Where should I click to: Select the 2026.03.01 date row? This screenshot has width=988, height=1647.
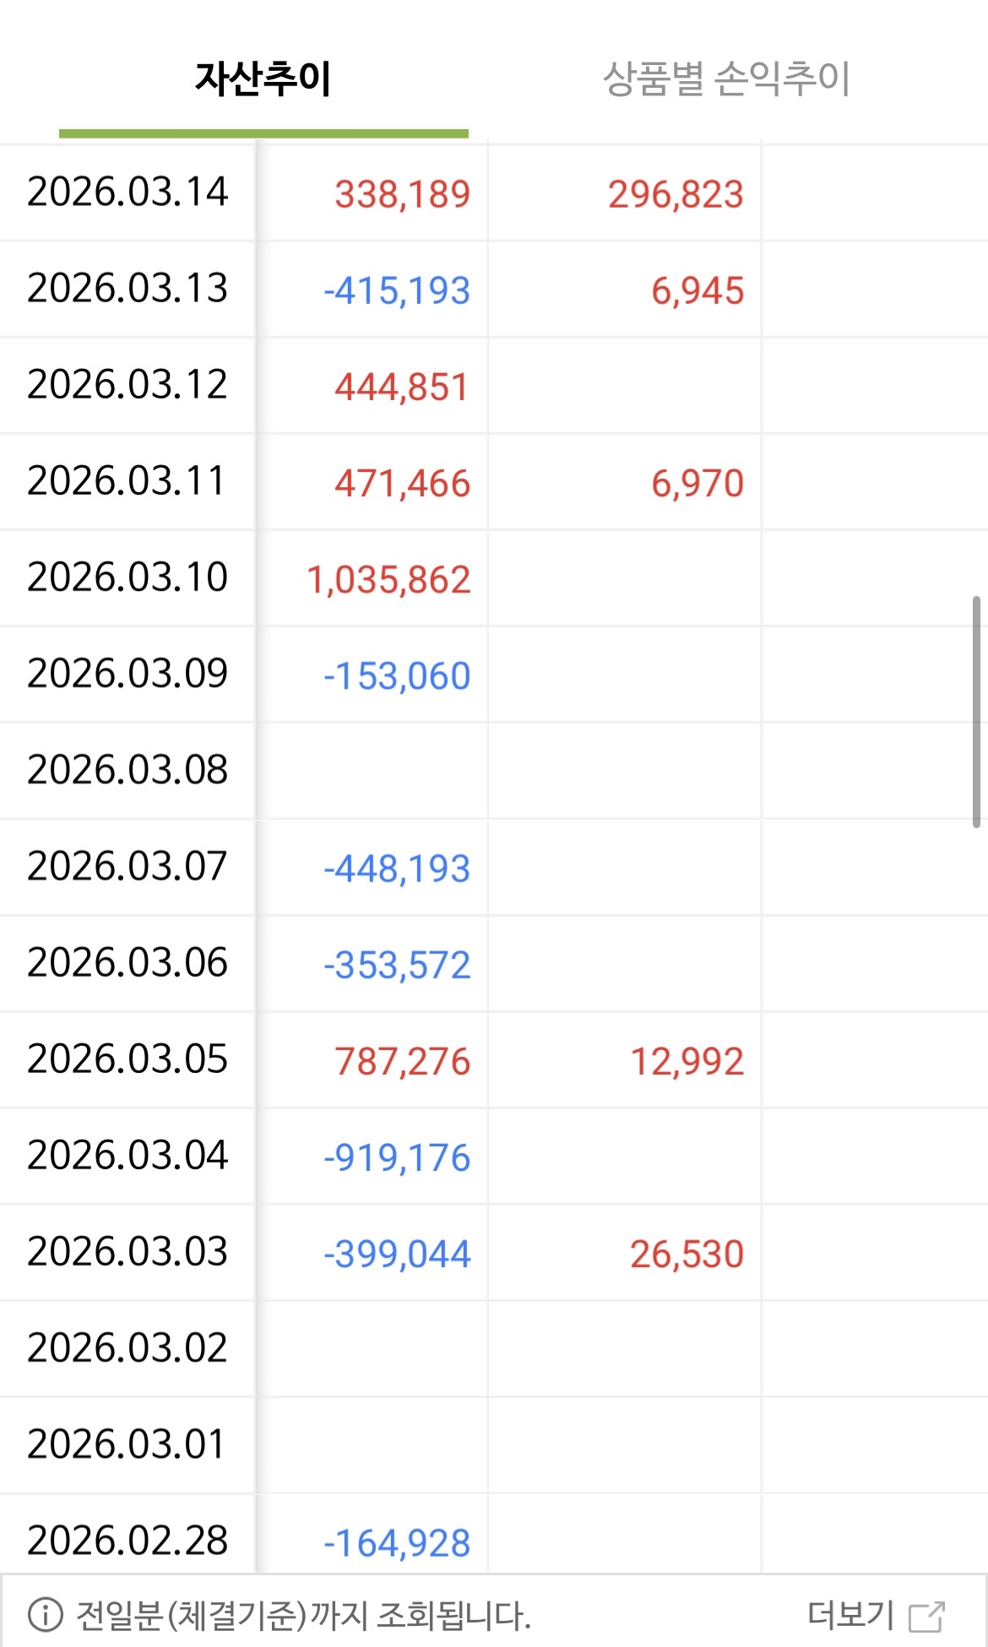(128, 1444)
